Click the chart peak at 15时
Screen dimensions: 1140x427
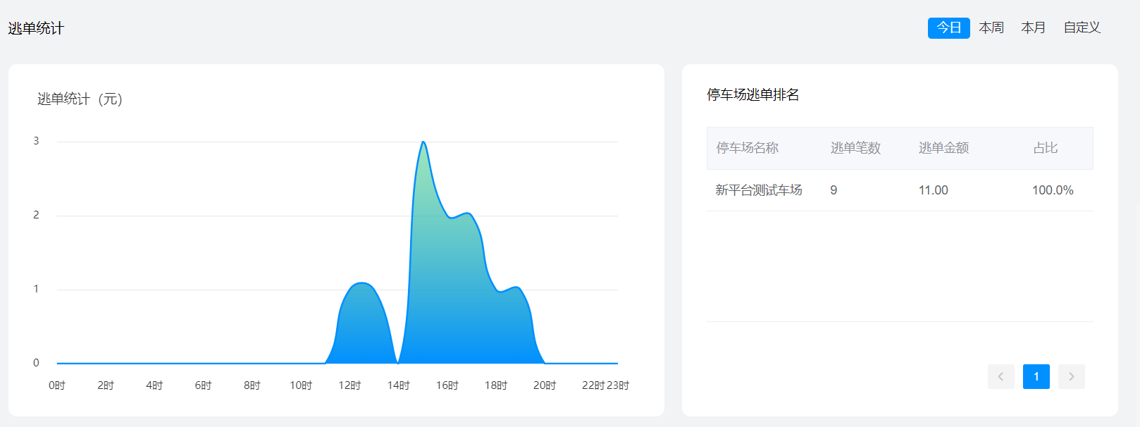(423, 142)
